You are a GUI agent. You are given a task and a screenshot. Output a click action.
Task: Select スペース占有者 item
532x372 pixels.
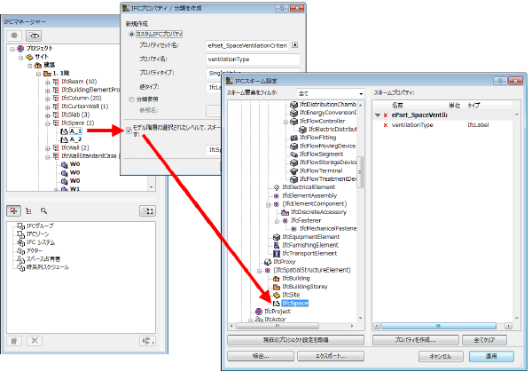(43, 259)
